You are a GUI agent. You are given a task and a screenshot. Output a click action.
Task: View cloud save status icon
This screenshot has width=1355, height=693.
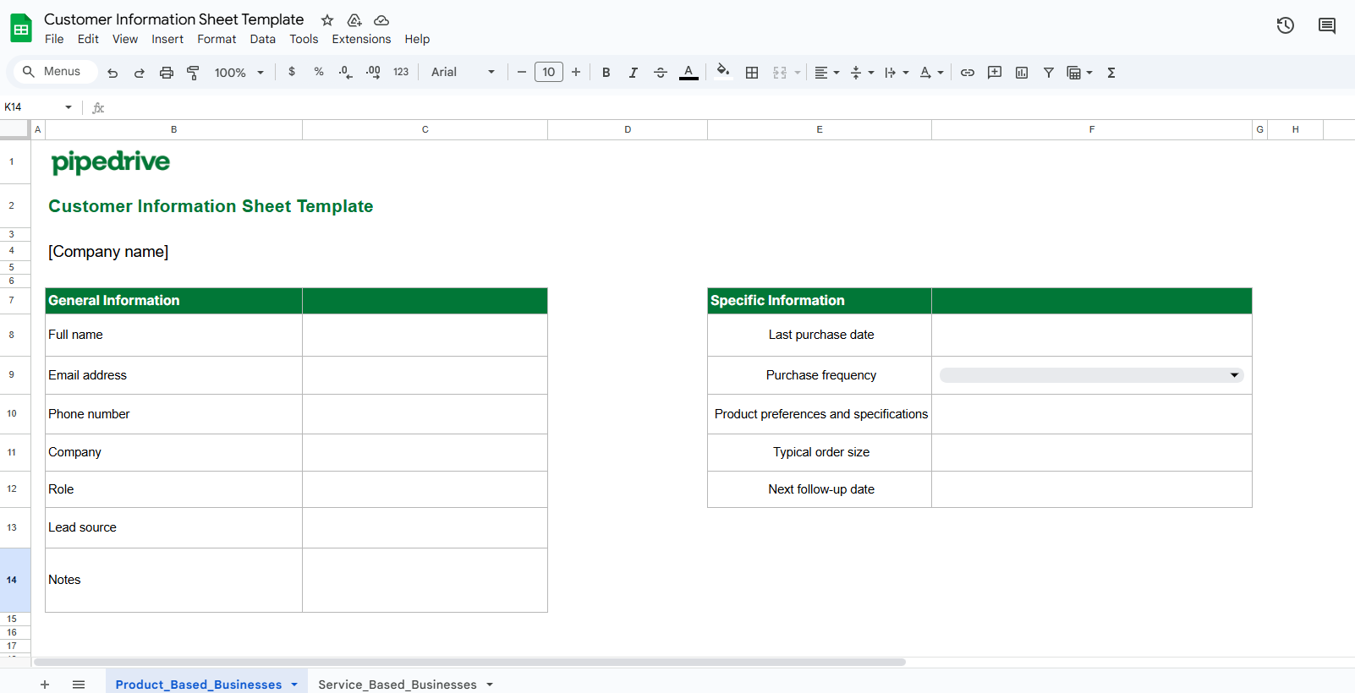[x=381, y=20]
